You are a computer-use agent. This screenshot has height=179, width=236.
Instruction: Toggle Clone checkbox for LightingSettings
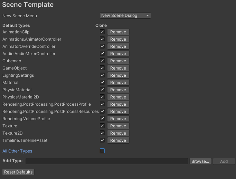click(102, 75)
